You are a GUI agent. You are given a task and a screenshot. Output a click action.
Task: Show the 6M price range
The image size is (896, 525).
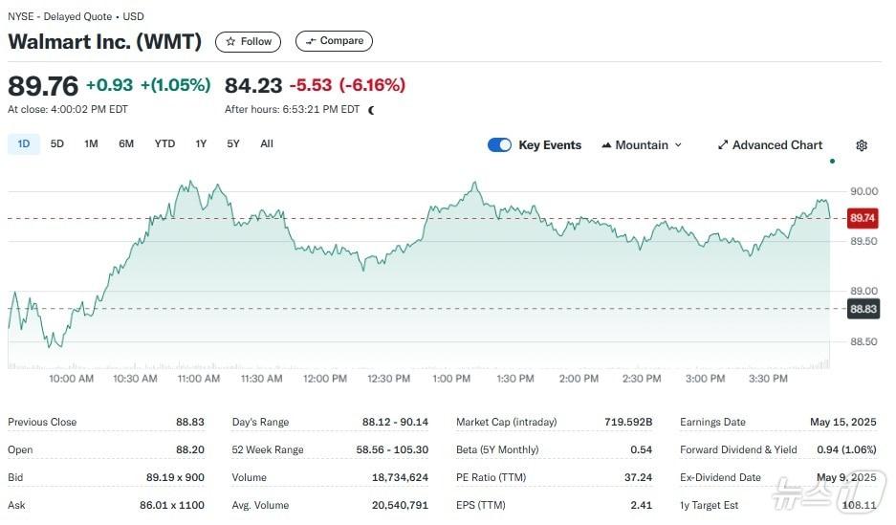coord(126,144)
